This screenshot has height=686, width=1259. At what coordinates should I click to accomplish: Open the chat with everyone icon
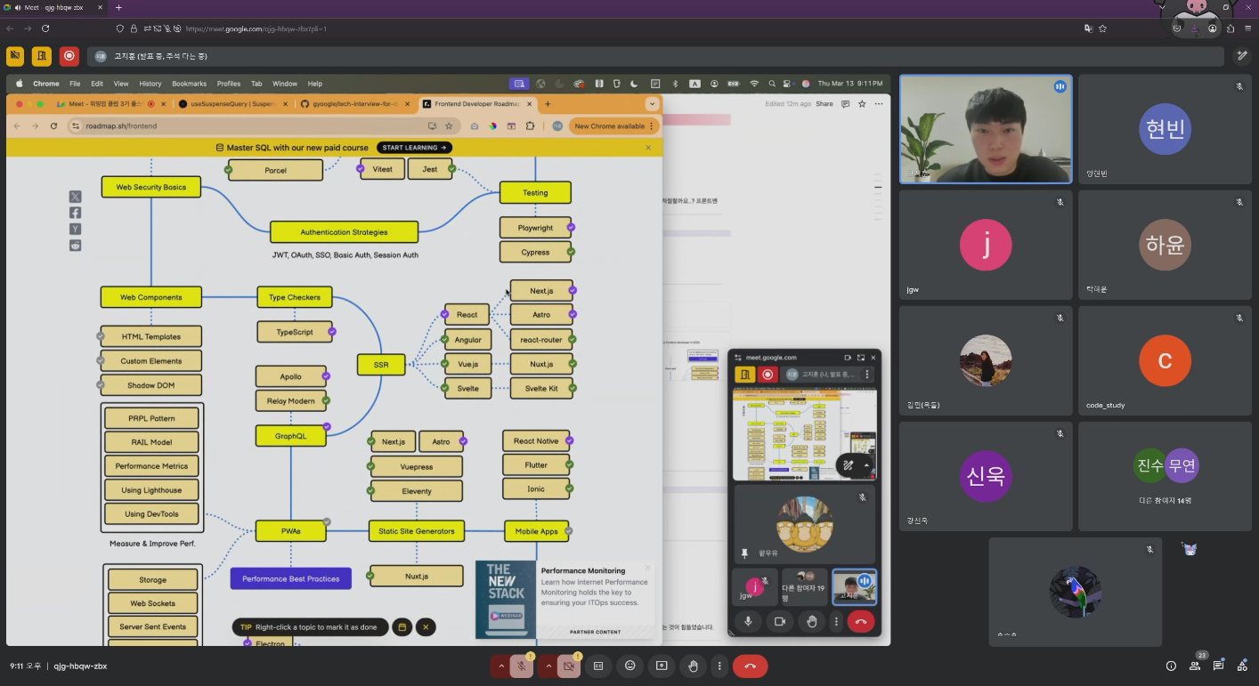click(1219, 666)
